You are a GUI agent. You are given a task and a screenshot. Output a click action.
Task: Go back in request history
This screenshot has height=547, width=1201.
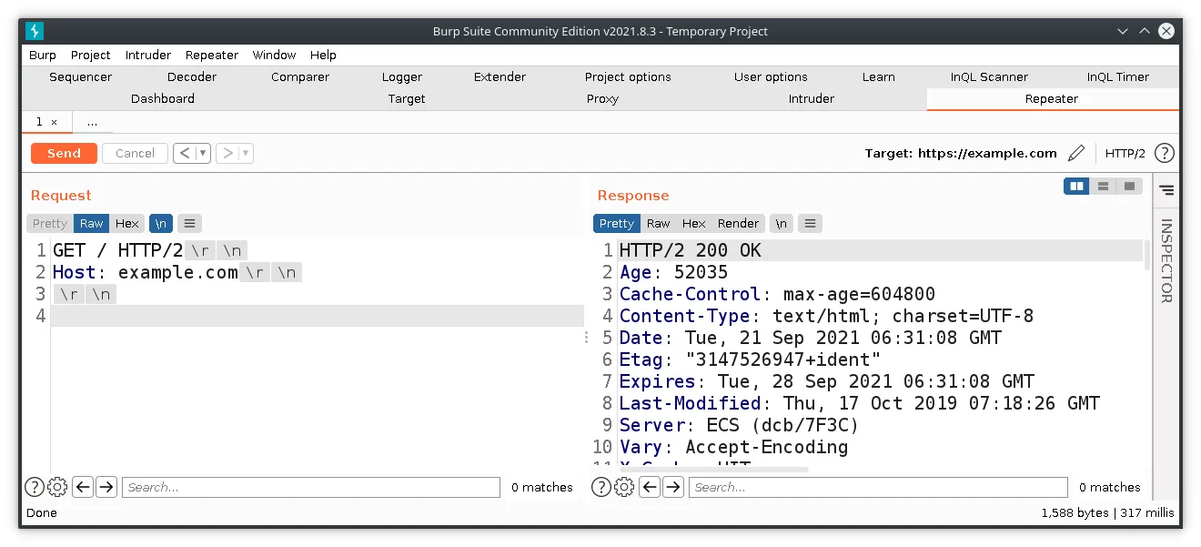[185, 153]
